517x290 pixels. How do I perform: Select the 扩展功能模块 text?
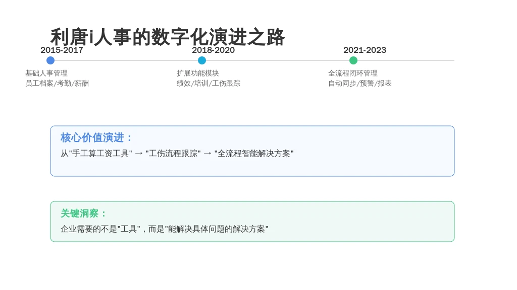click(198, 73)
